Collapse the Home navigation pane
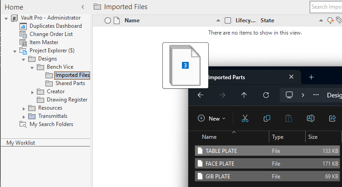This screenshot has height=187, width=342. [x=83, y=7]
